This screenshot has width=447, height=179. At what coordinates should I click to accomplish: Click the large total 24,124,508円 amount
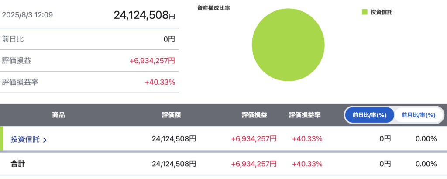click(x=144, y=15)
